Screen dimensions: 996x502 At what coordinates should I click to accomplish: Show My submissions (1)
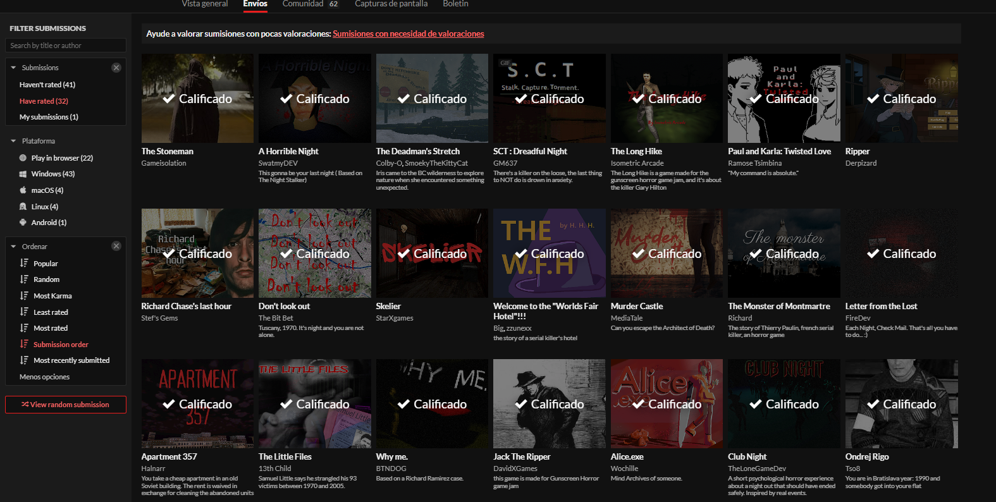(x=49, y=117)
